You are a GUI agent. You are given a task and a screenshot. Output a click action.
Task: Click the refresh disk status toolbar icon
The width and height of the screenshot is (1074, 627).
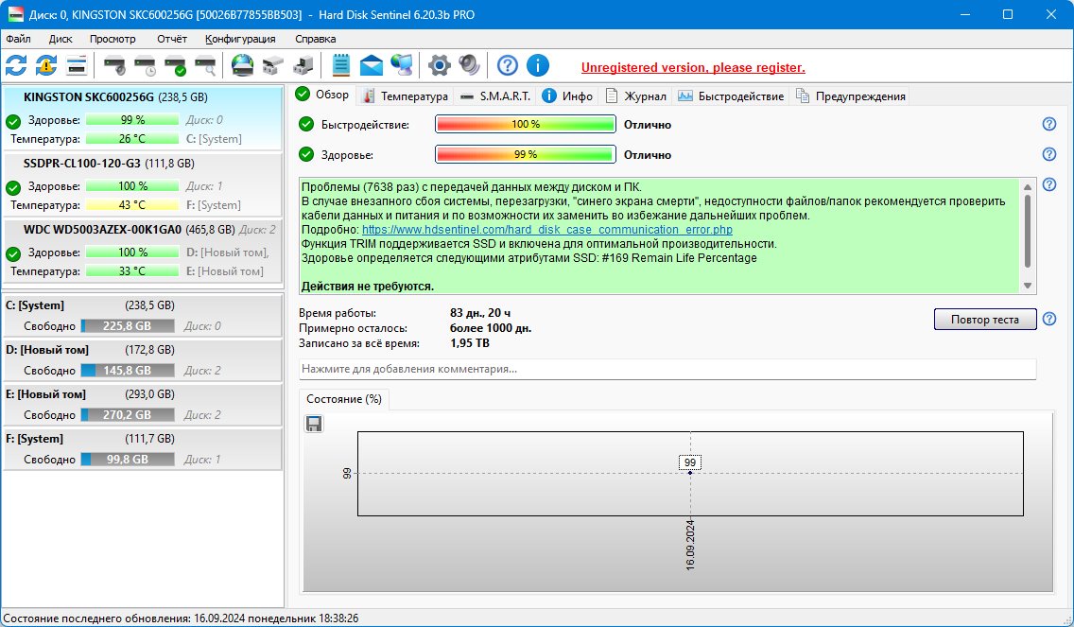(x=16, y=66)
